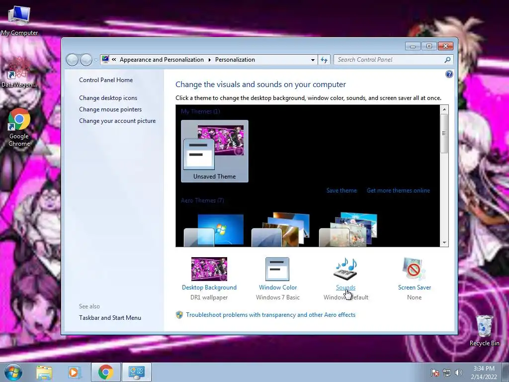Click the Window Color icon
The width and height of the screenshot is (509, 382).
point(277,269)
